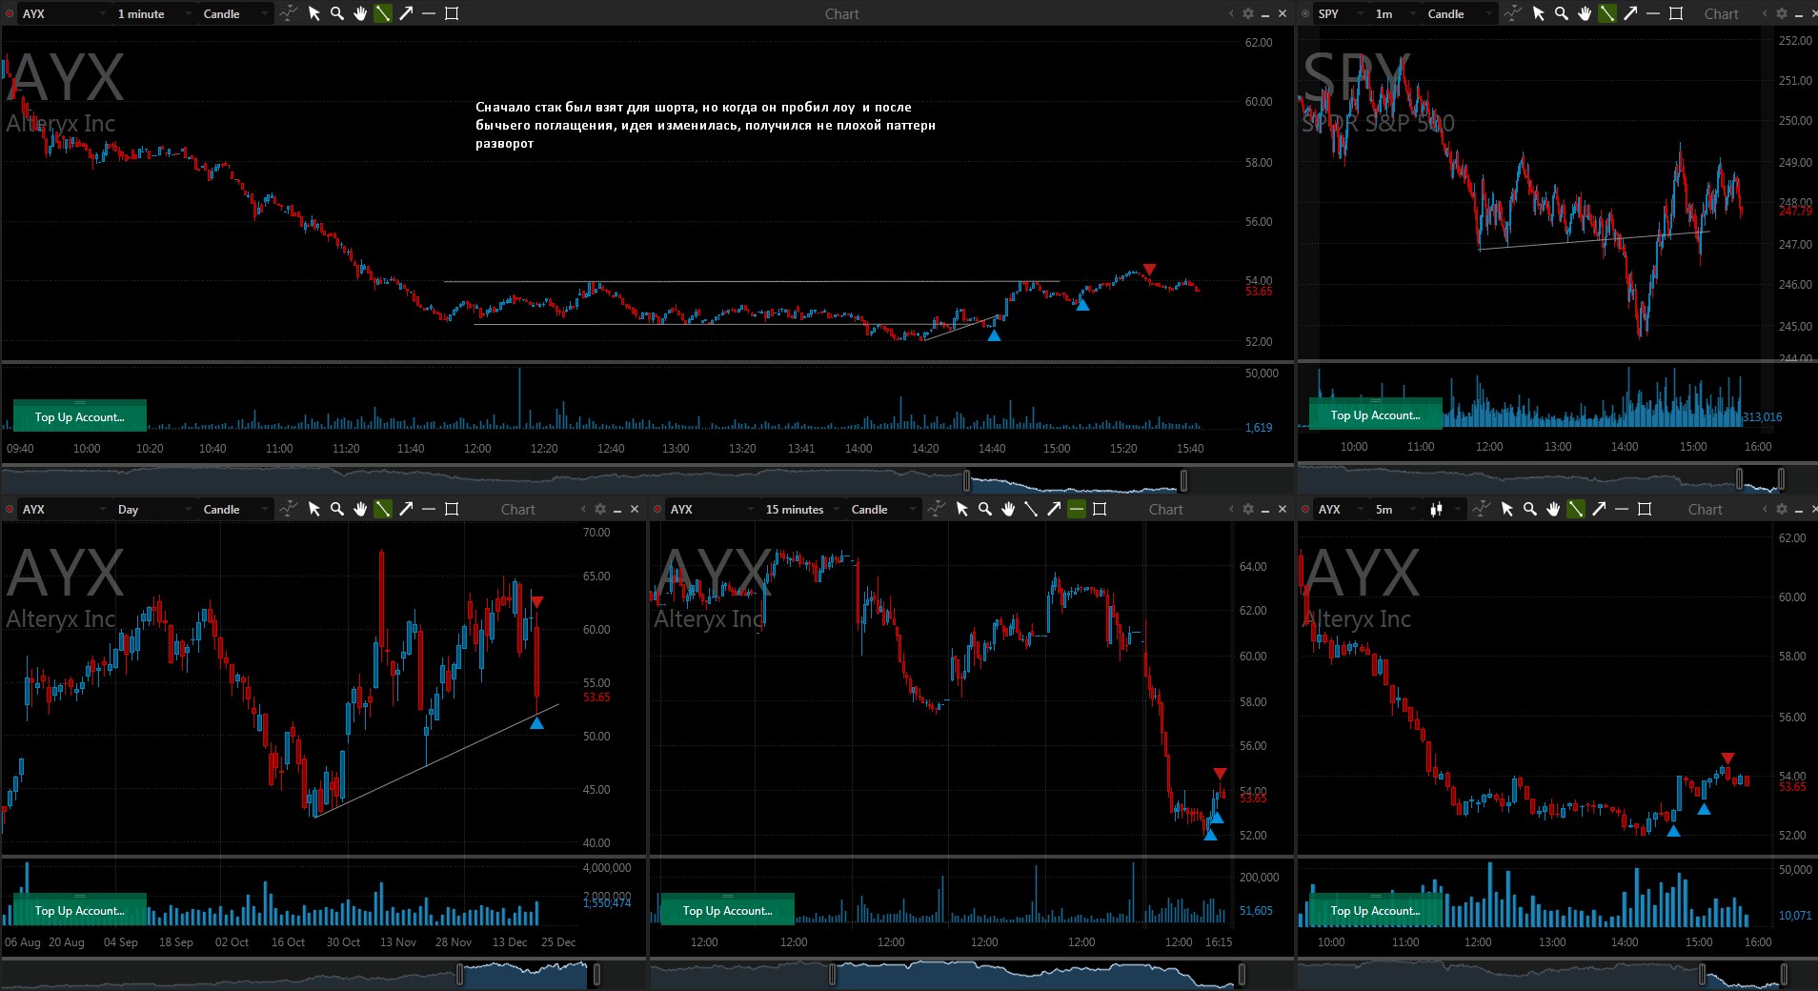Pick arrow drawing tool in AYX 5m chart

click(x=1599, y=509)
